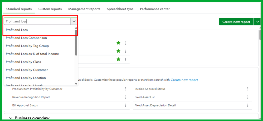Open options menu for Fixed Asset List
This screenshot has width=263, height=121.
pos(248,97)
